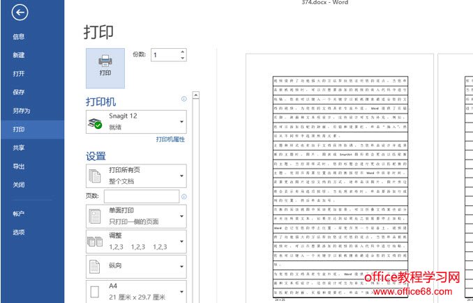Click the Snagit 12 printer status icon
The image size is (473, 303).
[95, 123]
